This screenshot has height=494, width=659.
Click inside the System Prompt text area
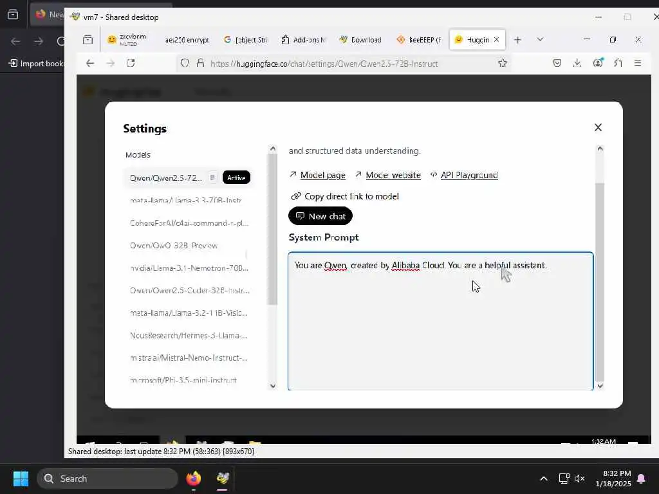point(440,322)
